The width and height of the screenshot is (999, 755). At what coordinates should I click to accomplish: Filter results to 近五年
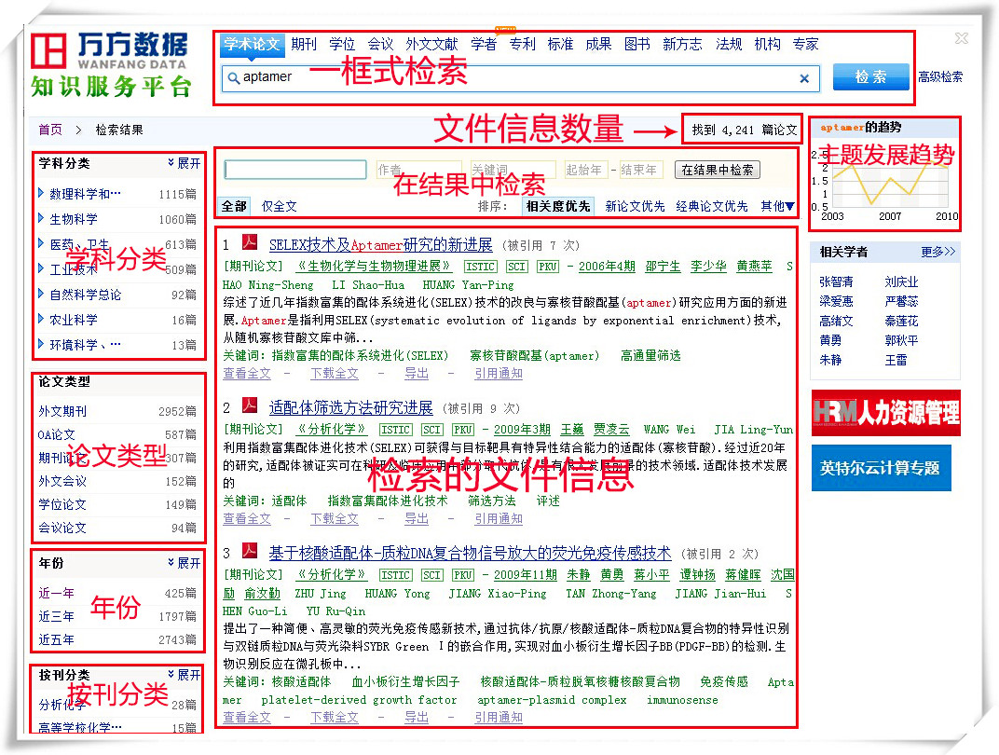pos(56,639)
